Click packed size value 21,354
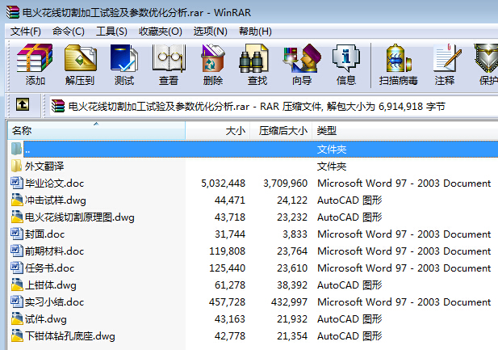The image size is (498, 350). click(292, 335)
